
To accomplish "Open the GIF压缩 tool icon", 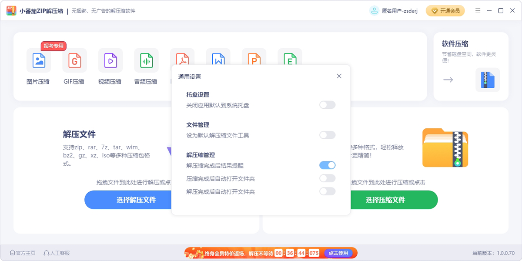I will (75, 60).
